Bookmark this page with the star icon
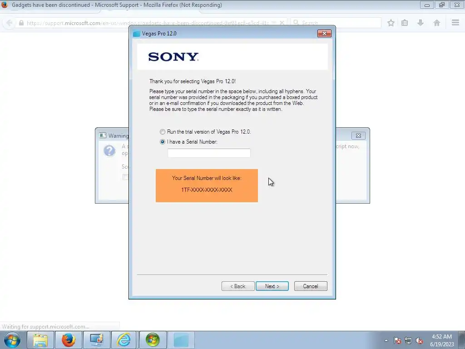 (391, 23)
